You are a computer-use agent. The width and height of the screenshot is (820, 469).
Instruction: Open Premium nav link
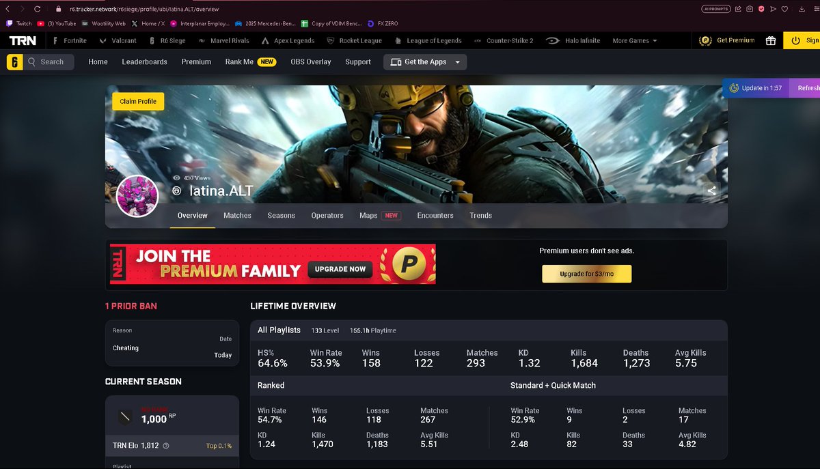click(196, 61)
